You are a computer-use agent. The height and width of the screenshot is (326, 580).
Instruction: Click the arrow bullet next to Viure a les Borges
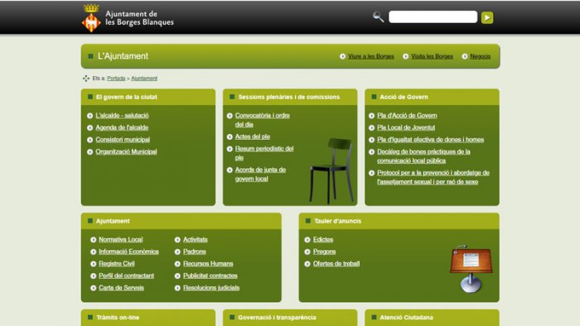click(x=342, y=56)
